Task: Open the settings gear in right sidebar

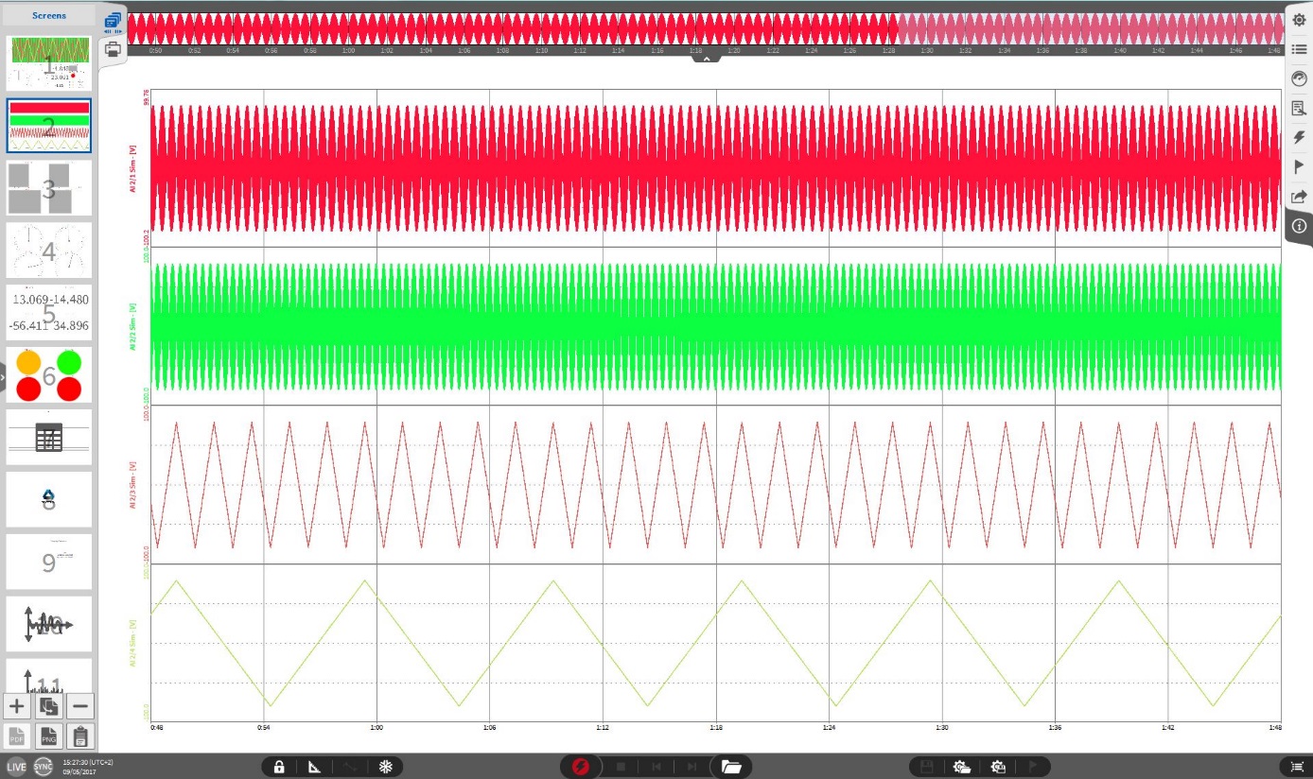Action: [1299, 20]
